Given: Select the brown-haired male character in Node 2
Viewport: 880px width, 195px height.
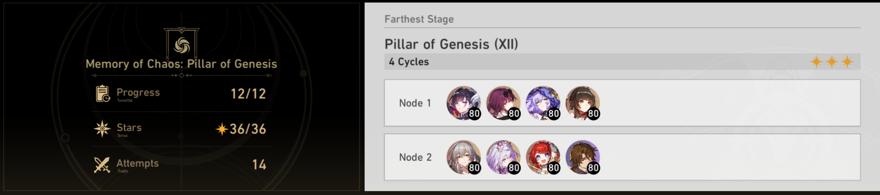Looking at the screenshot, I should pyautogui.click(x=582, y=157).
